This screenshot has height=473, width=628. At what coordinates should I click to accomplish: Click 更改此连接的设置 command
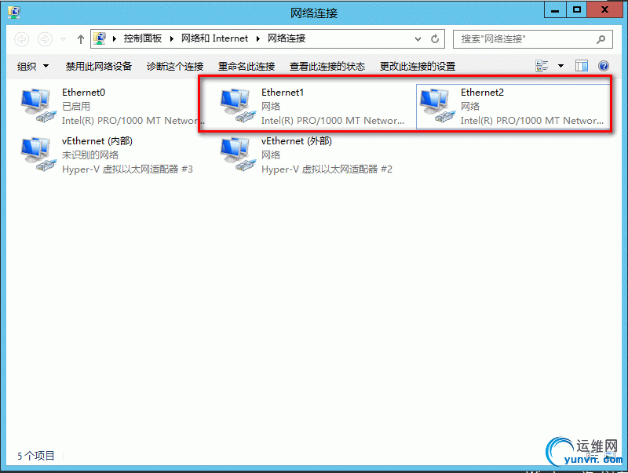pyautogui.click(x=418, y=66)
